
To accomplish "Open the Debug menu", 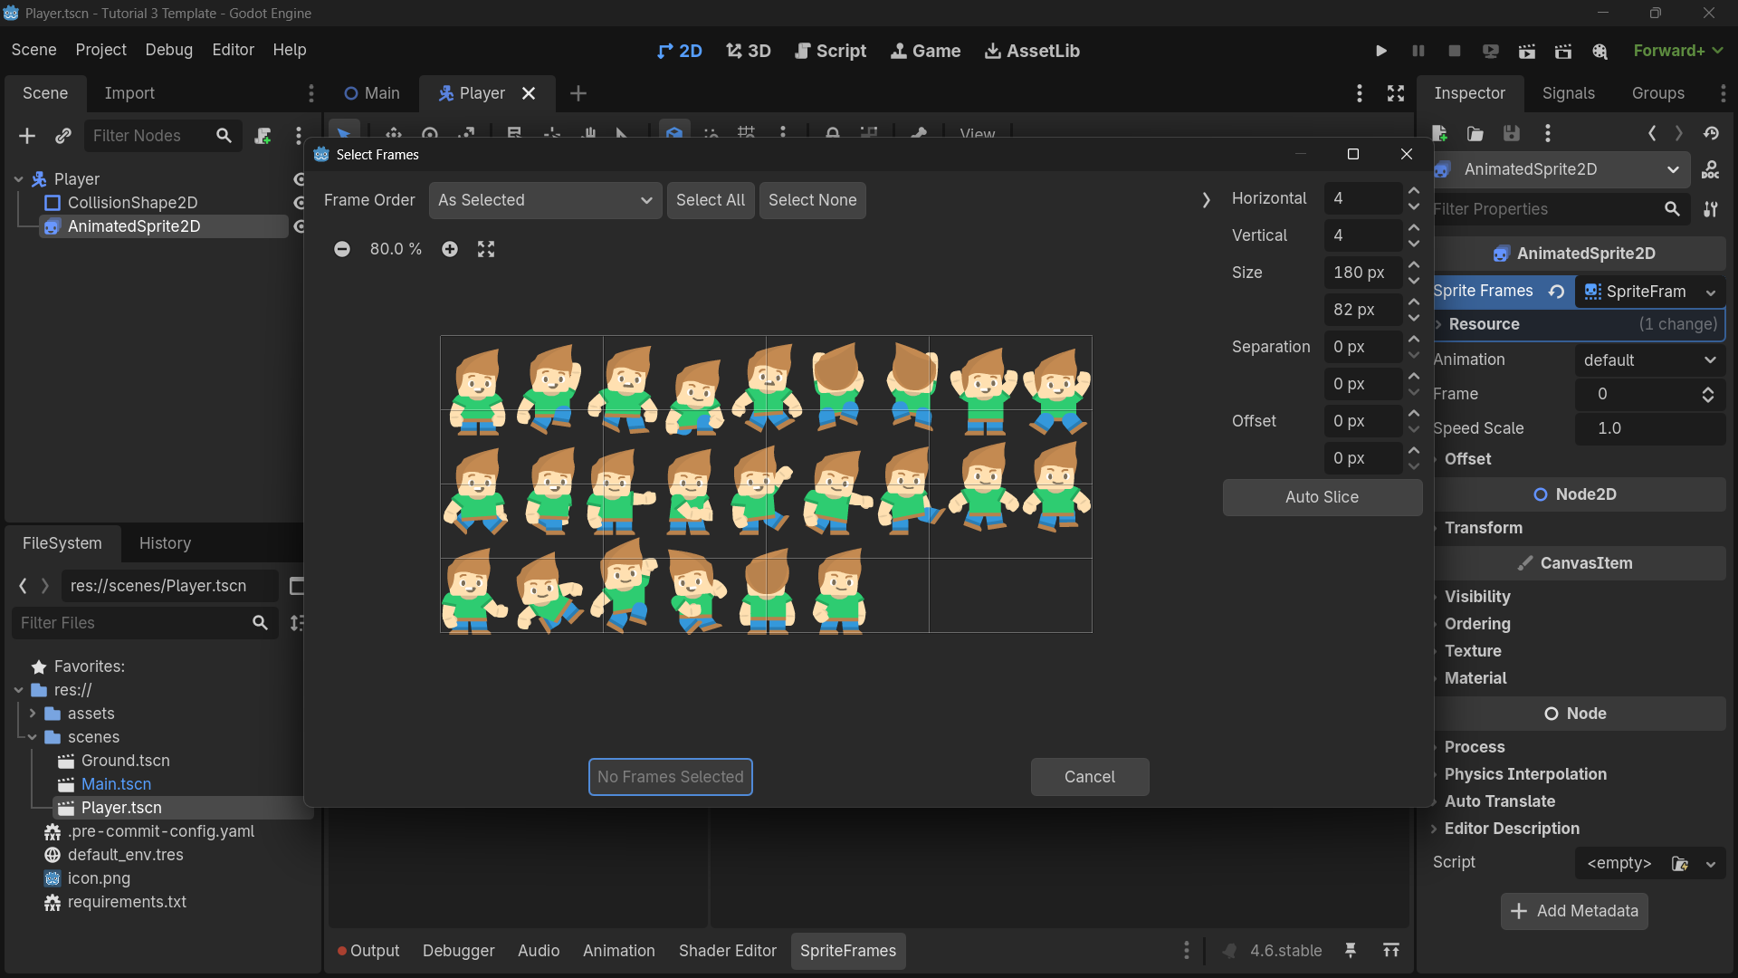I will 168,50.
